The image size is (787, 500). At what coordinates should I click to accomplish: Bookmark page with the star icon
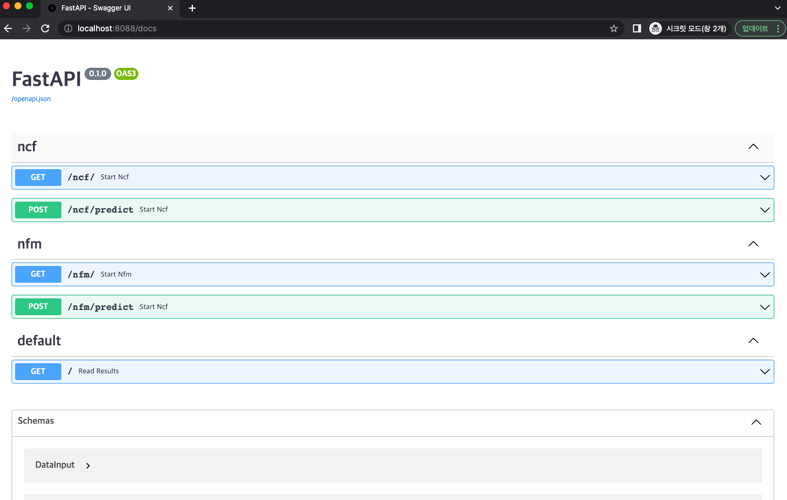[614, 28]
